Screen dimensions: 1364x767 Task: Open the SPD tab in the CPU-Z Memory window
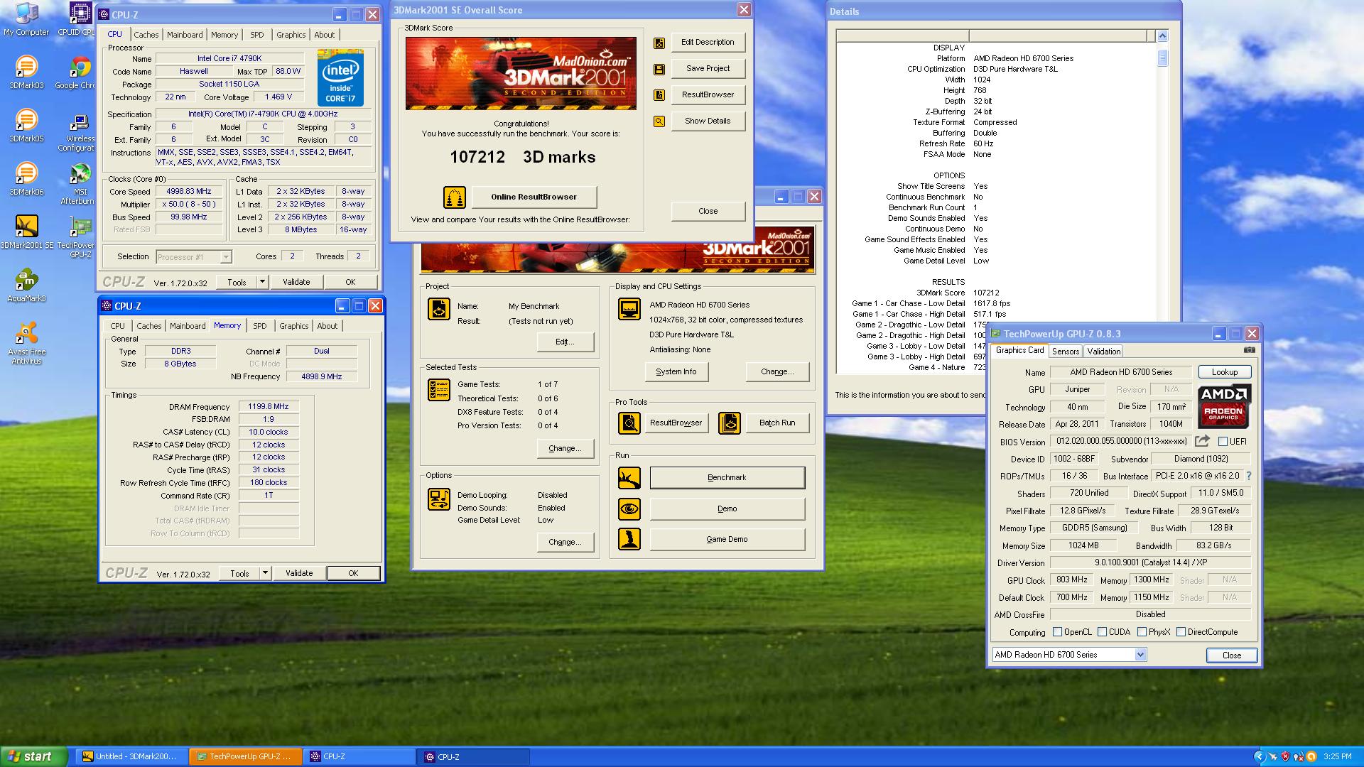click(260, 326)
